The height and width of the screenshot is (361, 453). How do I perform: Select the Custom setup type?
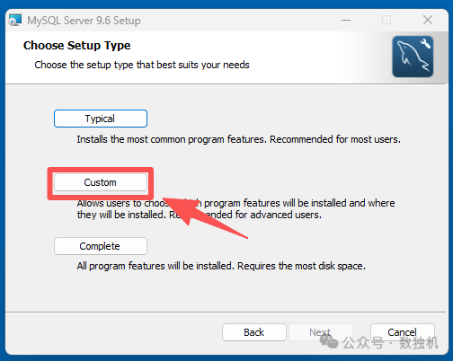click(x=101, y=182)
